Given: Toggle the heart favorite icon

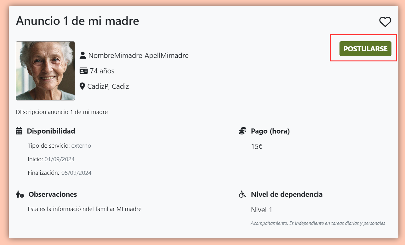Looking at the screenshot, I should [x=385, y=22].
